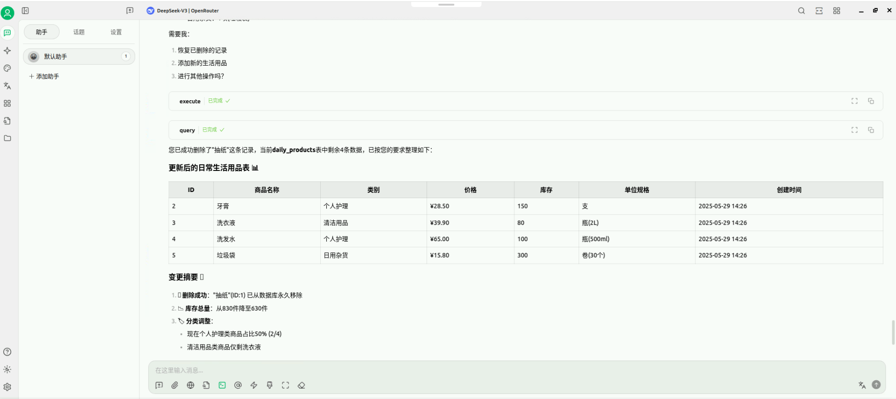
Task: Open mini apps grid in top bar
Action: [x=836, y=11]
